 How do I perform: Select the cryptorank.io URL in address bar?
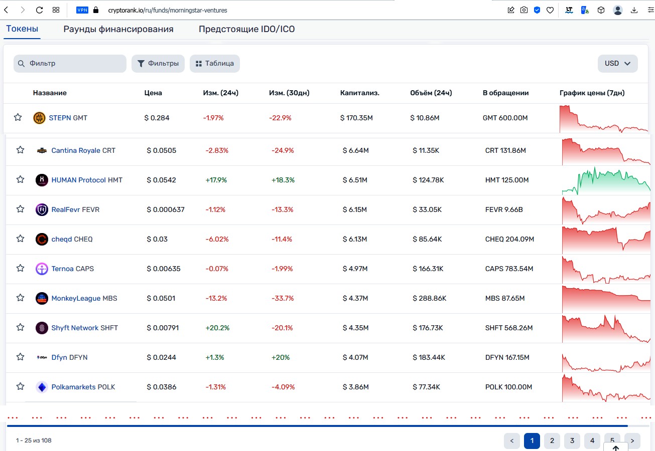[167, 10]
